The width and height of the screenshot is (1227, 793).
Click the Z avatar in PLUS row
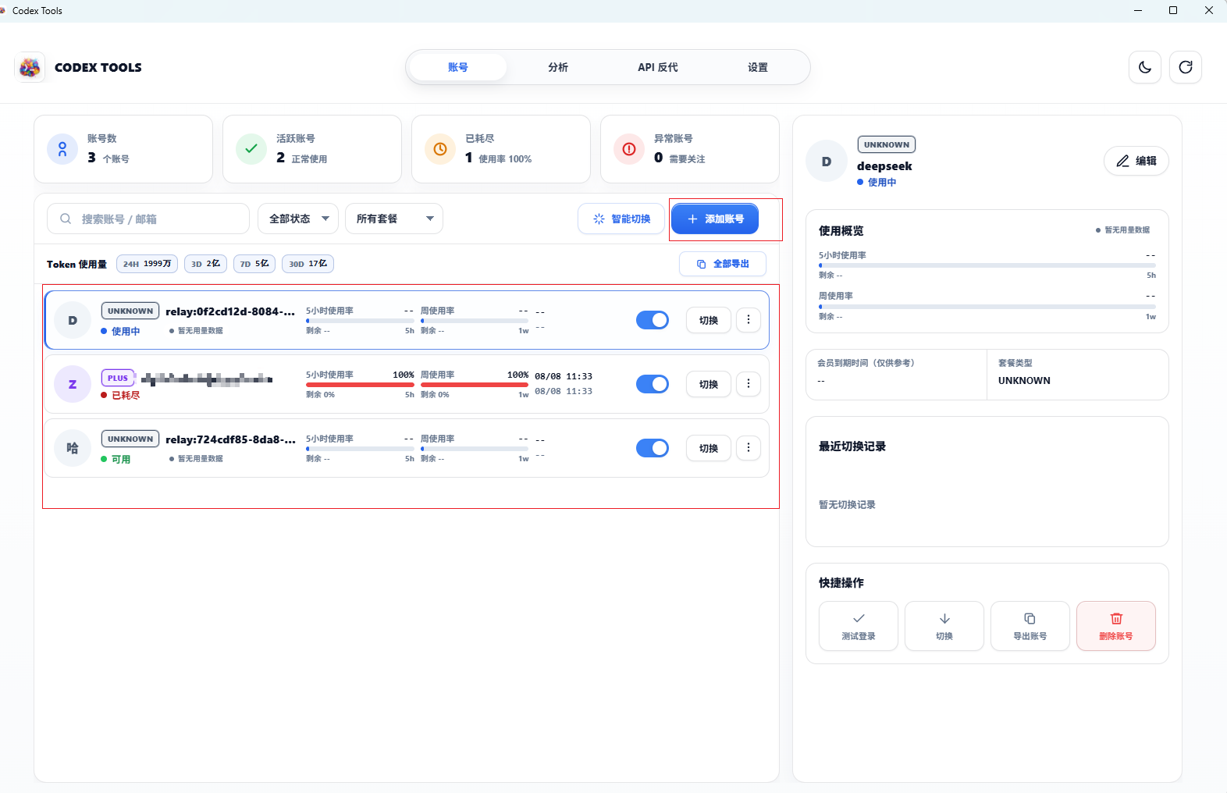coord(73,385)
